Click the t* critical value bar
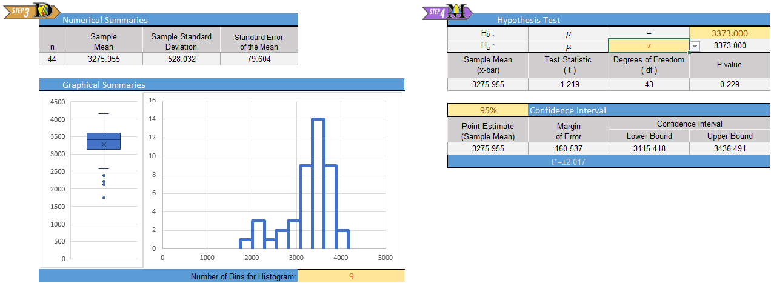Viewport: 771px width, 283px height. 569,162
